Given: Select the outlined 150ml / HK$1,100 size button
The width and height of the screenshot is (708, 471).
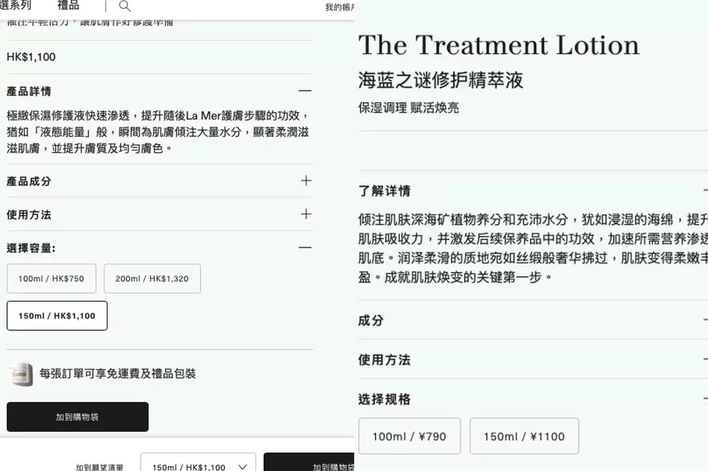Looking at the screenshot, I should coord(57,316).
